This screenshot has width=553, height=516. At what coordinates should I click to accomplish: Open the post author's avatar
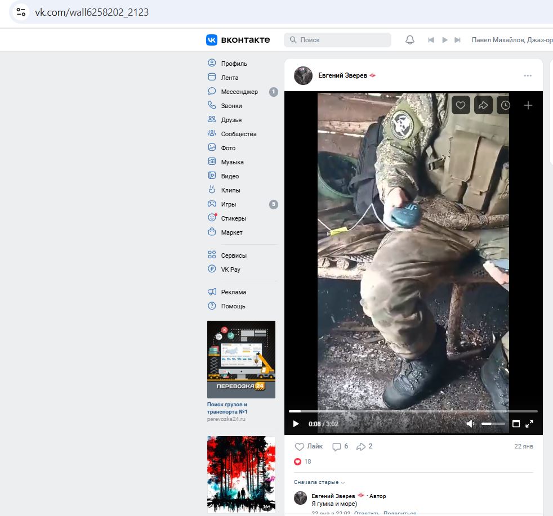point(304,75)
